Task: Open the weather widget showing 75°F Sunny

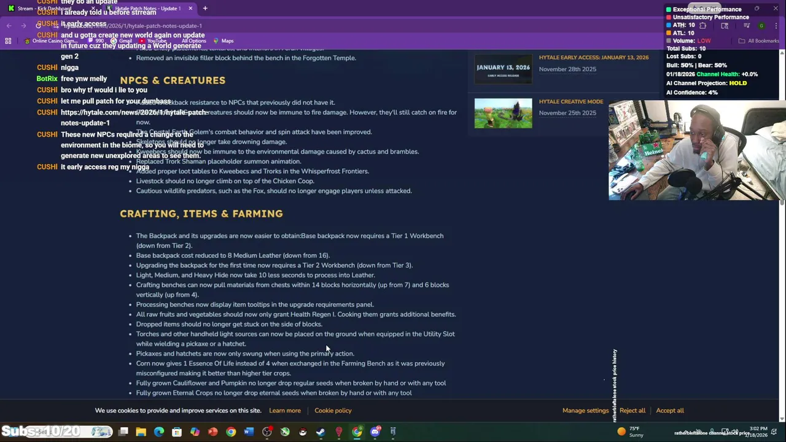Action: 631,432
